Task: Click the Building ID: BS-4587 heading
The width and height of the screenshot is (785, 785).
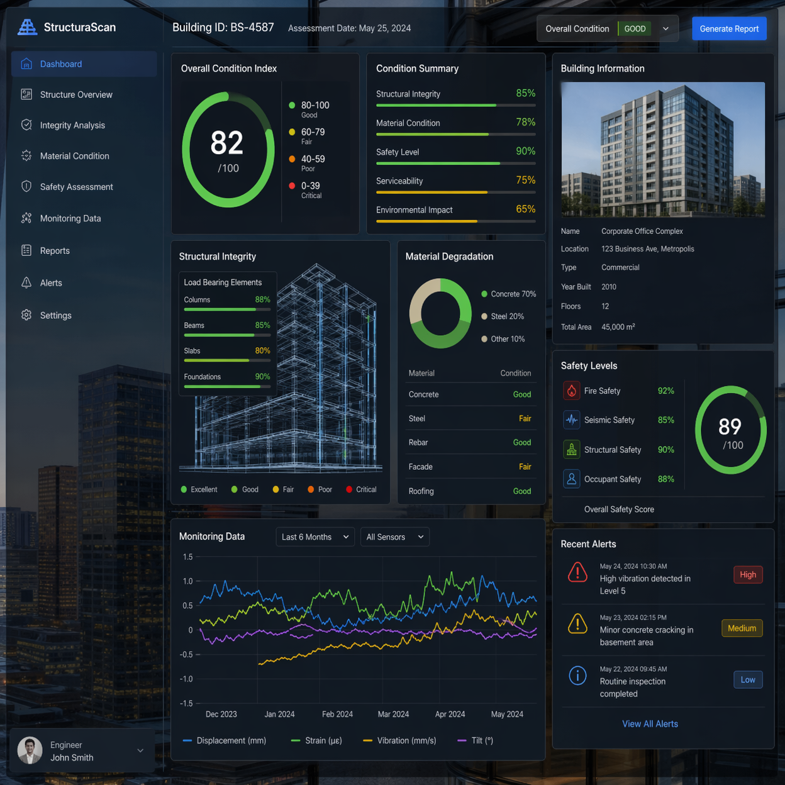Action: click(223, 28)
